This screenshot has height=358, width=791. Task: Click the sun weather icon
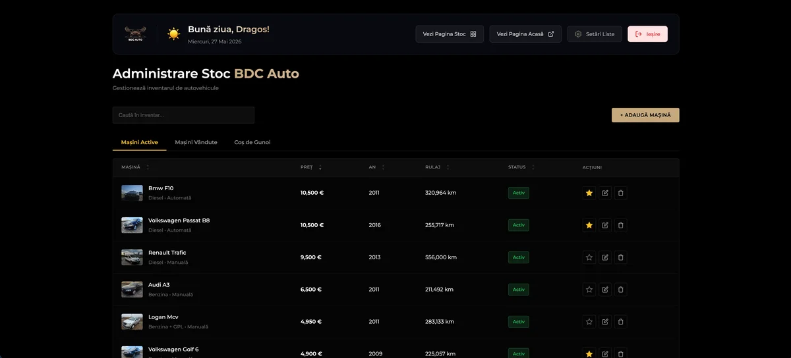click(x=173, y=34)
